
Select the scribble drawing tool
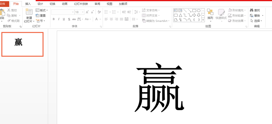[180, 20]
